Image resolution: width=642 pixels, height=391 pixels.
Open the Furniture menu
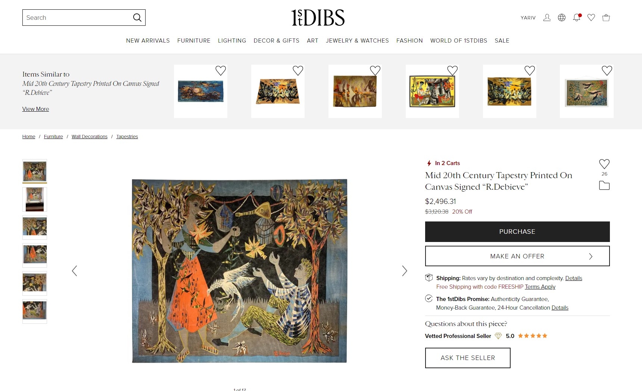click(194, 41)
